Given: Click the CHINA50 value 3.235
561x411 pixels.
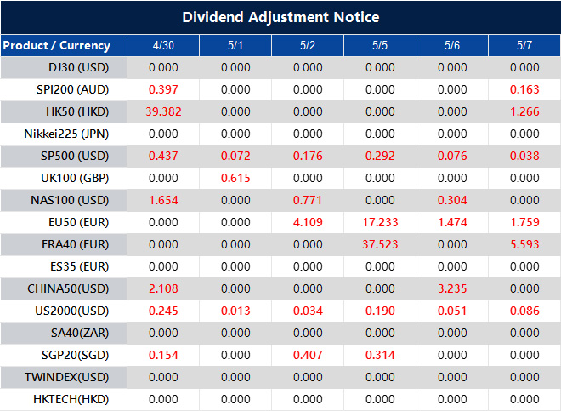Looking at the screenshot, I should [x=452, y=288].
